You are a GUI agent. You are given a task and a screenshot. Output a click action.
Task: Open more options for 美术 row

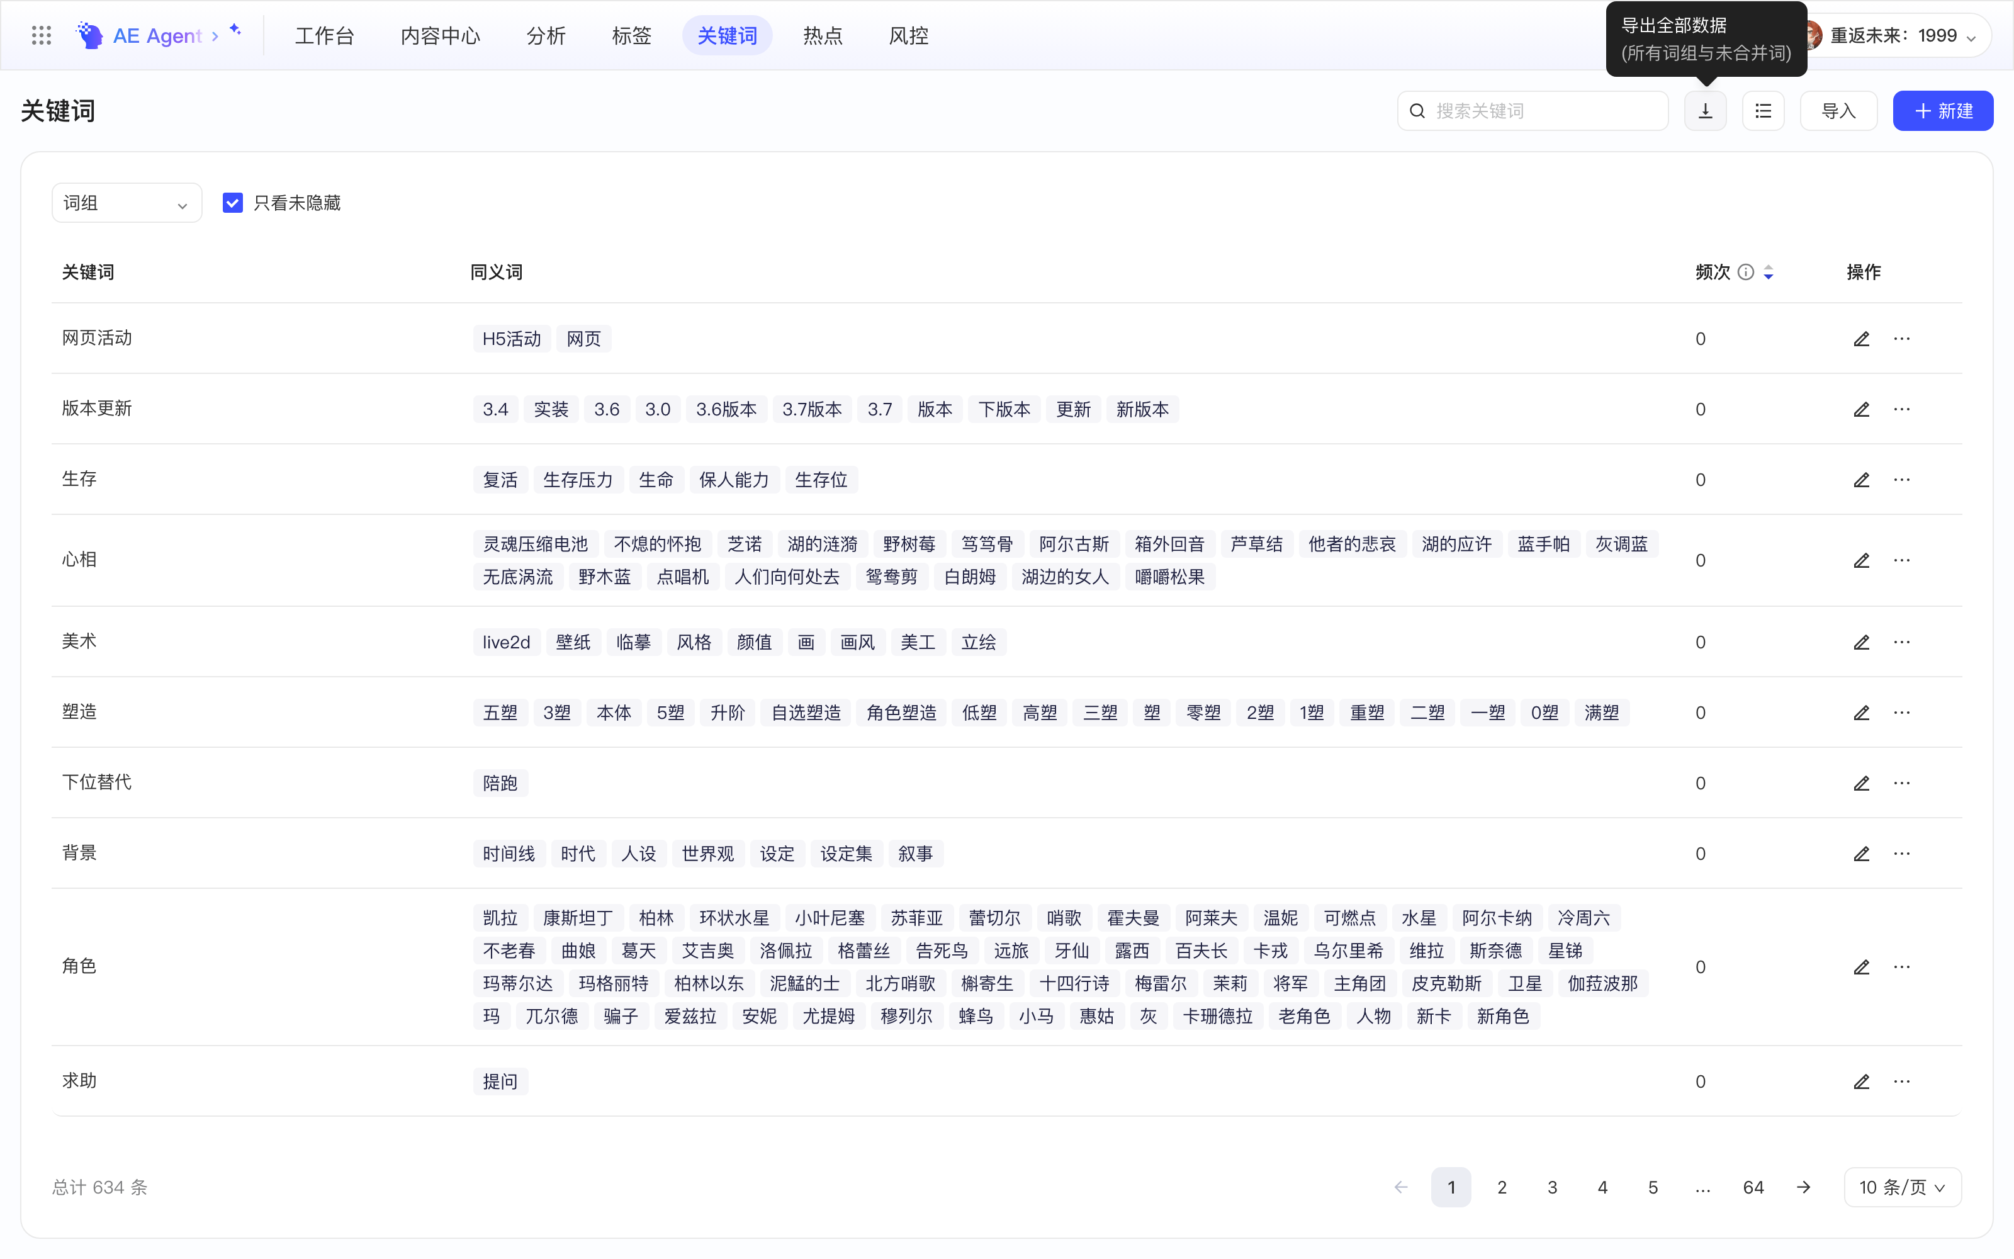[1901, 642]
